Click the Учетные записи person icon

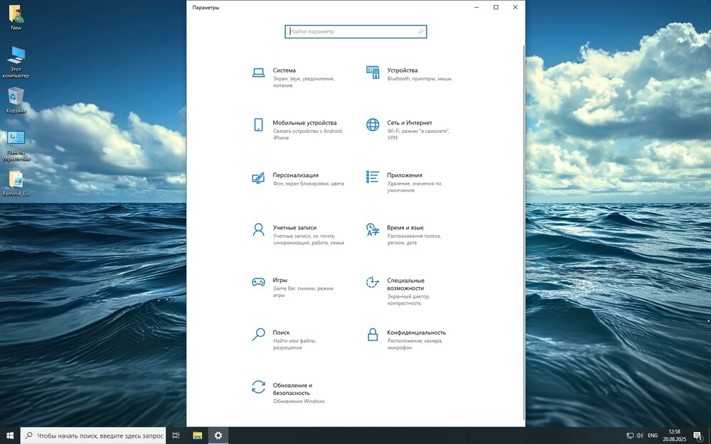[x=258, y=229]
